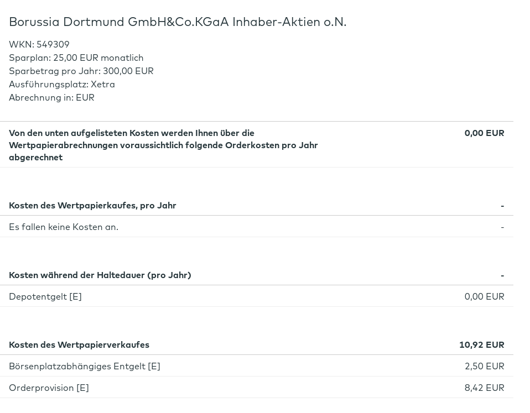Viewport: 530px width, 413px height.
Task: Select the Abrechnung in: EUR line
Action: (51, 97)
